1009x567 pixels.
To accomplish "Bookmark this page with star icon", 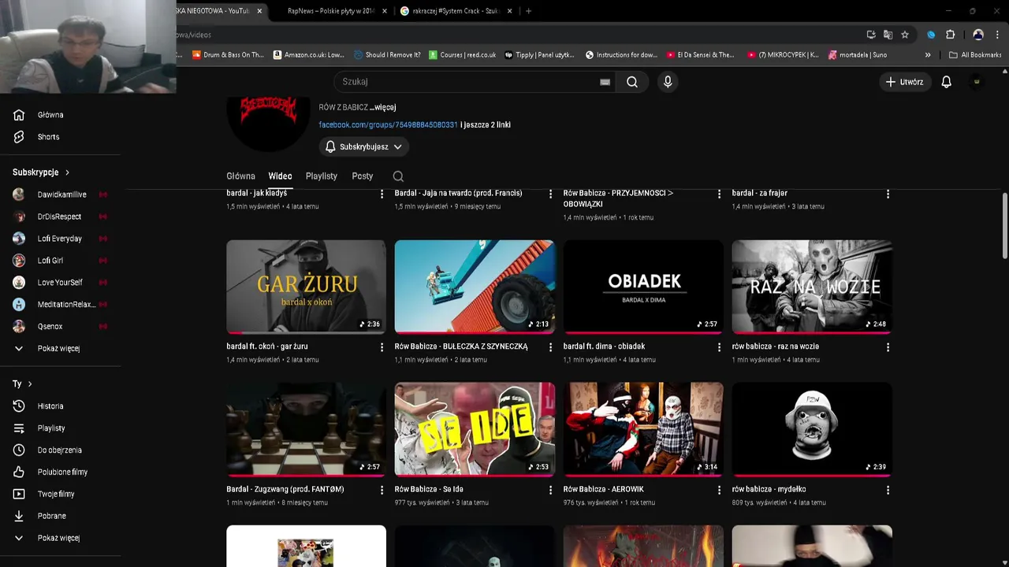I will point(905,35).
